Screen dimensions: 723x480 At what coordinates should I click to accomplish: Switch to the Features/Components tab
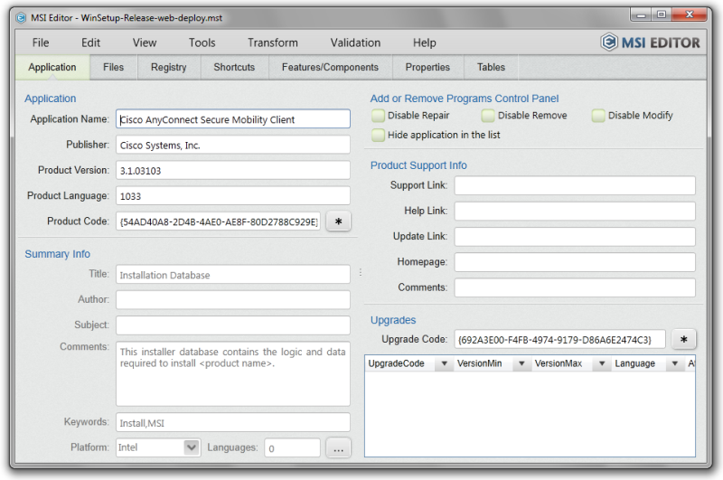click(x=330, y=67)
